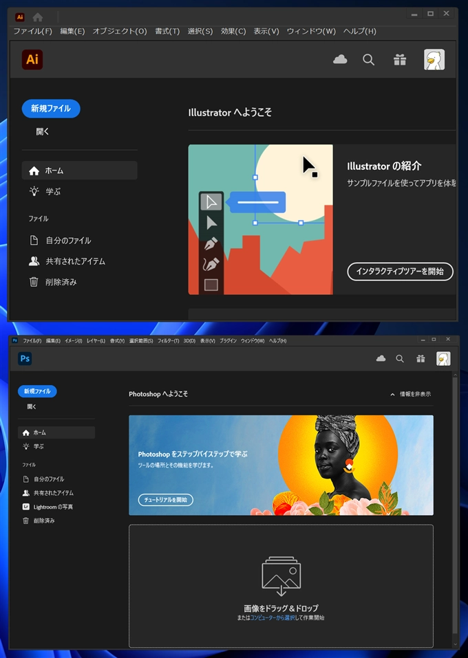Open 編集(E) menu in Photoshop
468x658 pixels.
(x=53, y=341)
